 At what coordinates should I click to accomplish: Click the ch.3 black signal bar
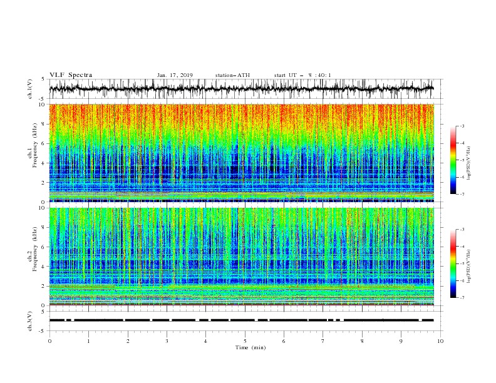241,320
